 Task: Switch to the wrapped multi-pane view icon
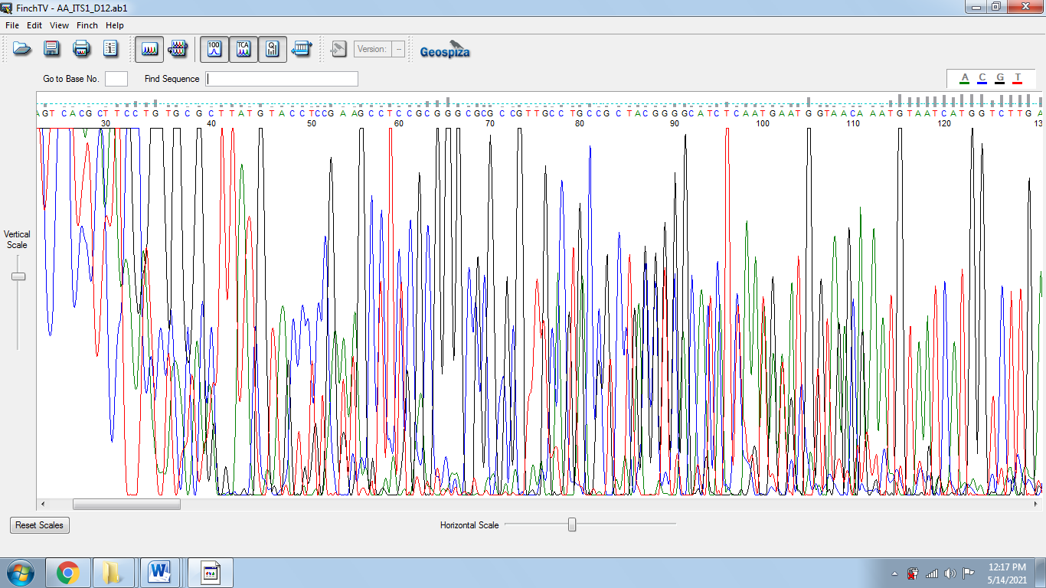tap(178, 49)
